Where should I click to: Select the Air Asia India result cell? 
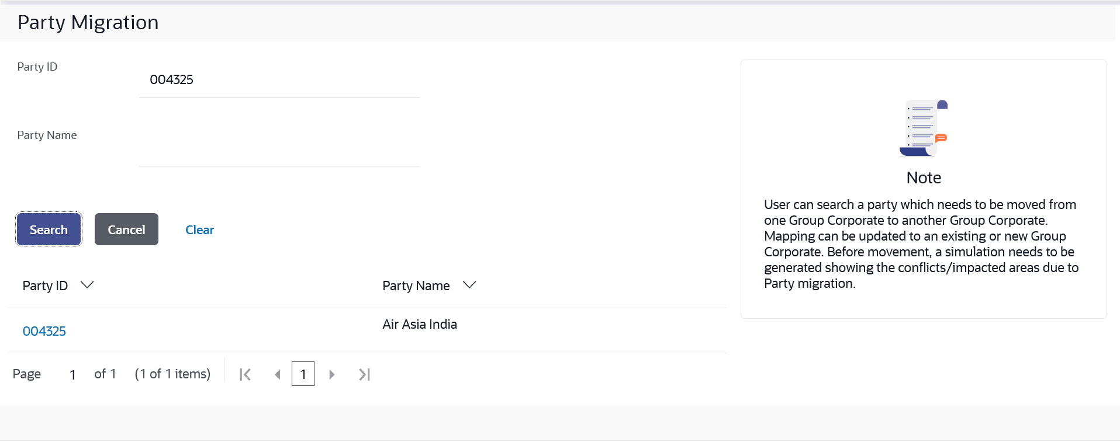[420, 325]
